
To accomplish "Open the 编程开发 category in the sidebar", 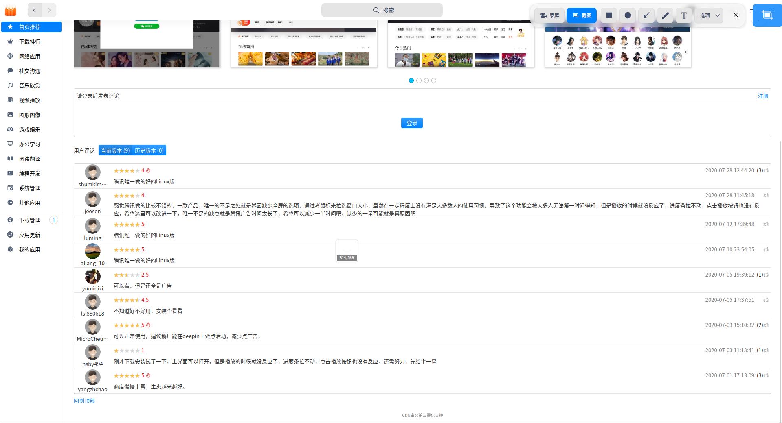I will (29, 173).
